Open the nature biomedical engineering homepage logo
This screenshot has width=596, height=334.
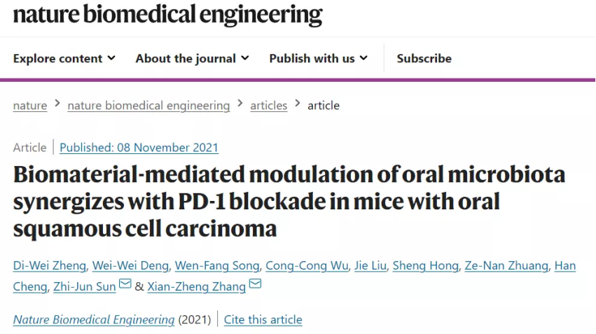click(x=167, y=15)
